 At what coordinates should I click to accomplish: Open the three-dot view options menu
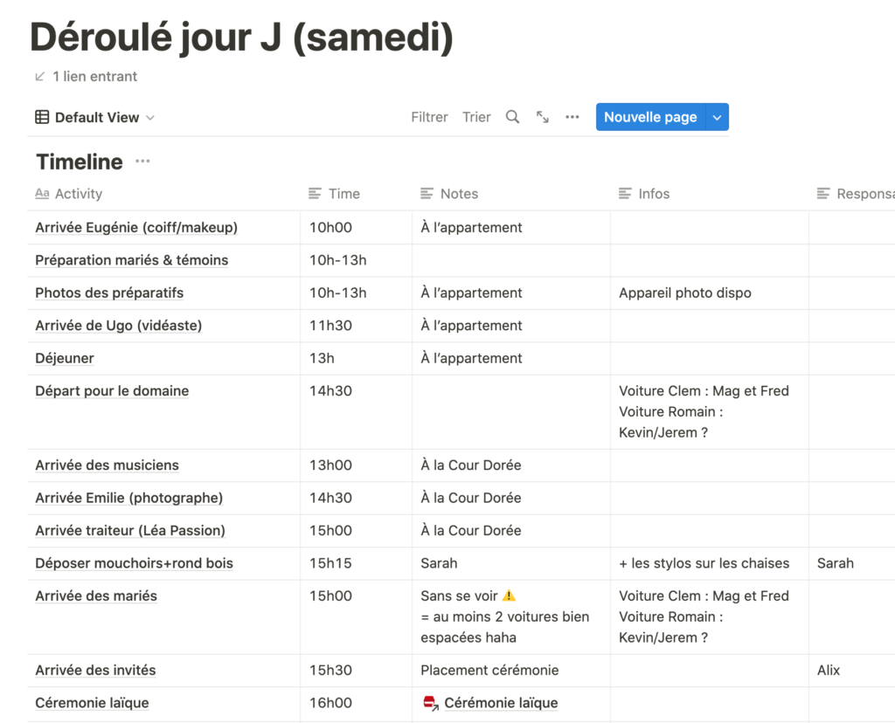(572, 117)
